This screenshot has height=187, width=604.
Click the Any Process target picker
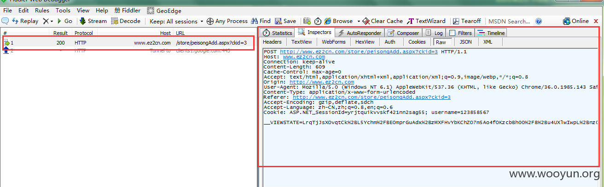[227, 21]
